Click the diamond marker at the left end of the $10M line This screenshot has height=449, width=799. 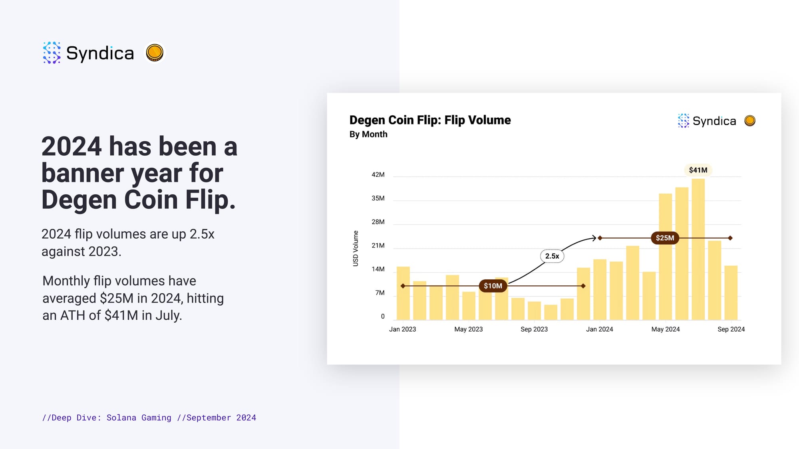[403, 286]
